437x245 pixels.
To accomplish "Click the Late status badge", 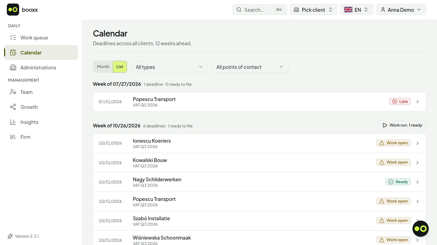I will [x=400, y=102].
